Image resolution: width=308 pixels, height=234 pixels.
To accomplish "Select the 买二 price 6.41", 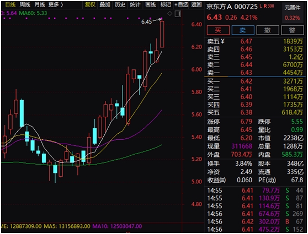I will point(246,89).
